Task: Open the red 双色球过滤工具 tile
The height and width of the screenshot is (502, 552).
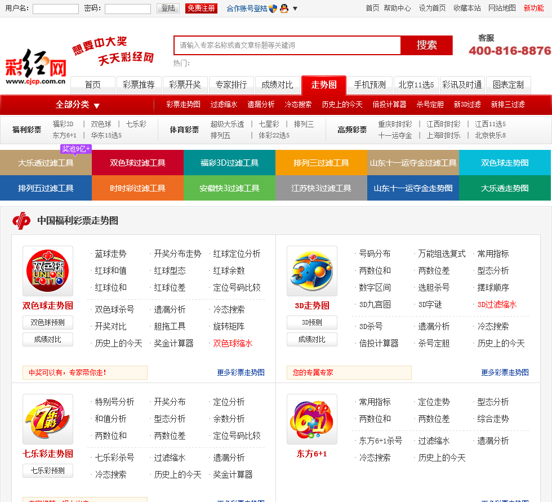Action: [137, 163]
